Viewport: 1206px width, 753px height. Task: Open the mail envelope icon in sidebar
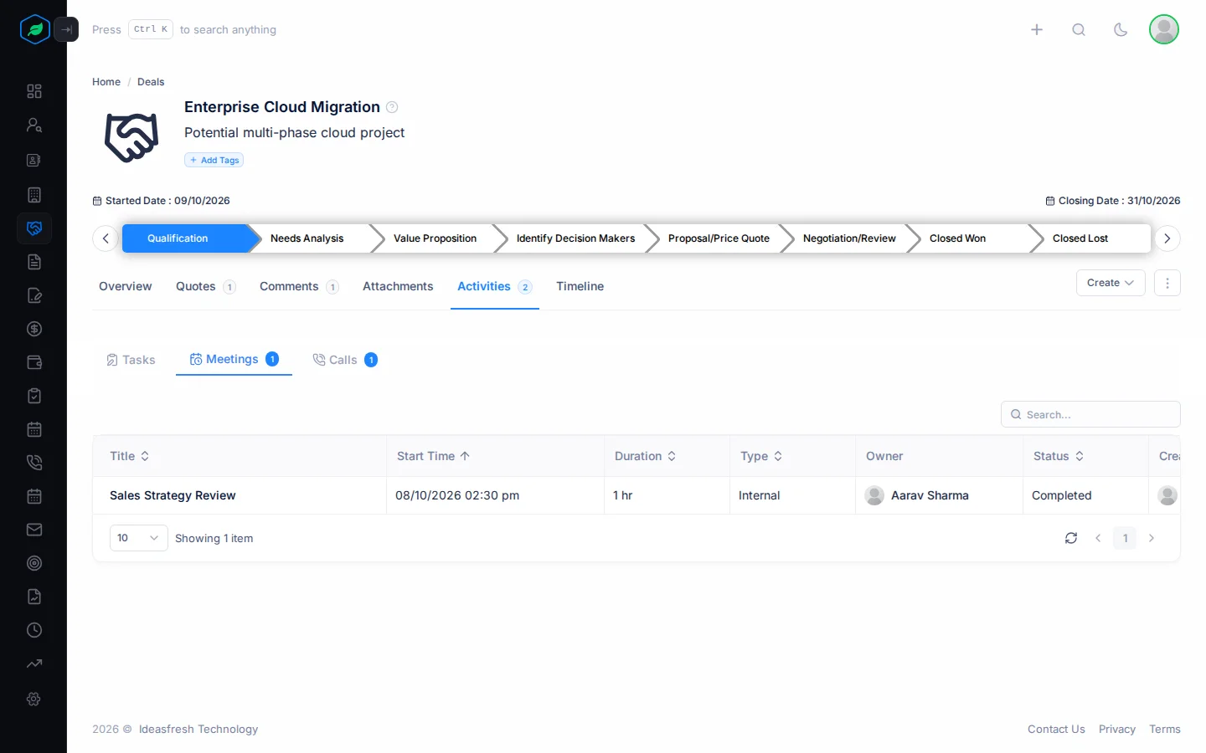pyautogui.click(x=34, y=530)
